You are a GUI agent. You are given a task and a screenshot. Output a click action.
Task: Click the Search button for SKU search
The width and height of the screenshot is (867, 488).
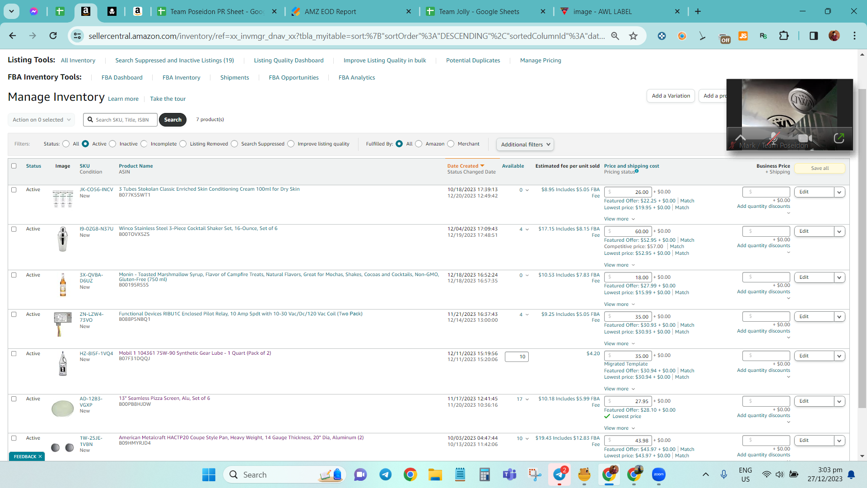pyautogui.click(x=172, y=120)
